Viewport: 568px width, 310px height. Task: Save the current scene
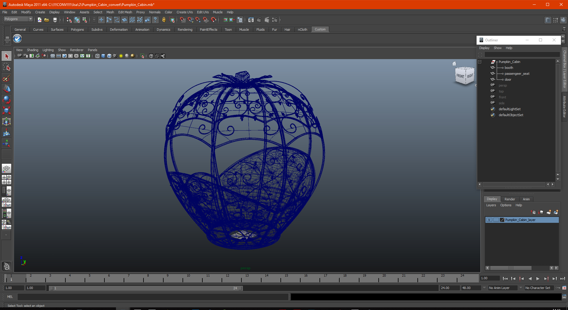tap(55, 20)
